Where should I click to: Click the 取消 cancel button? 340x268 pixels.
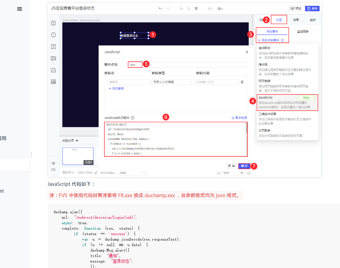[231, 166]
